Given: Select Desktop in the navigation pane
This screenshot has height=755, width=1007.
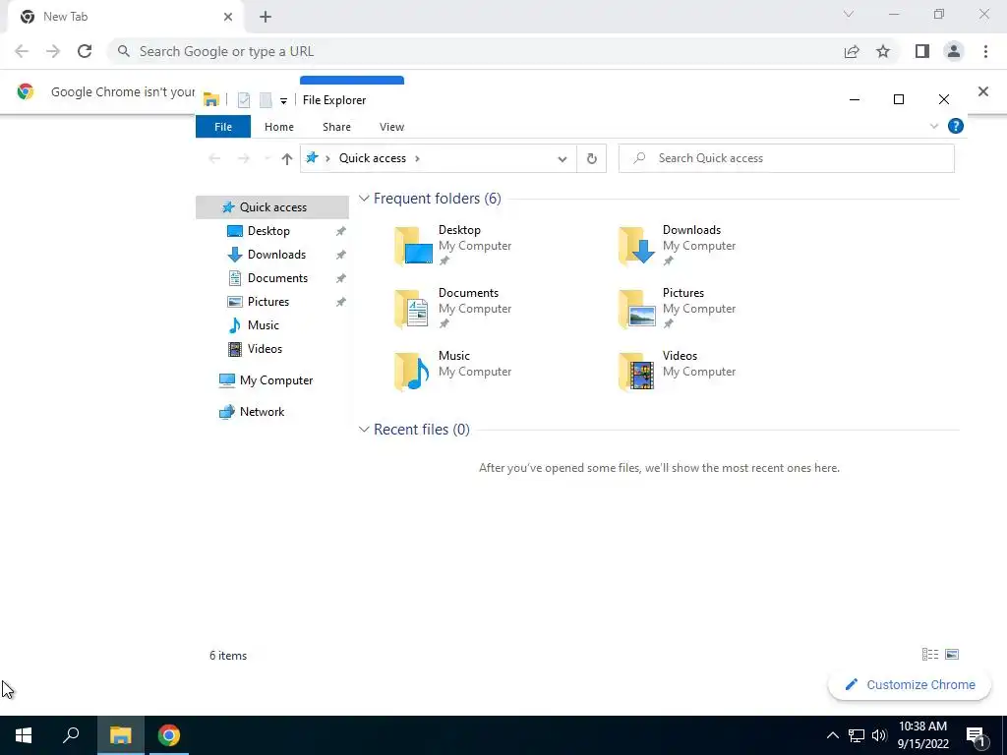Looking at the screenshot, I should (x=268, y=231).
